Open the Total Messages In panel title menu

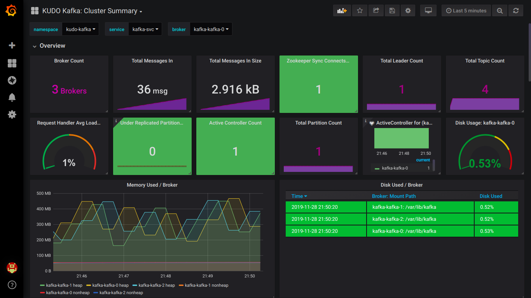click(x=152, y=61)
